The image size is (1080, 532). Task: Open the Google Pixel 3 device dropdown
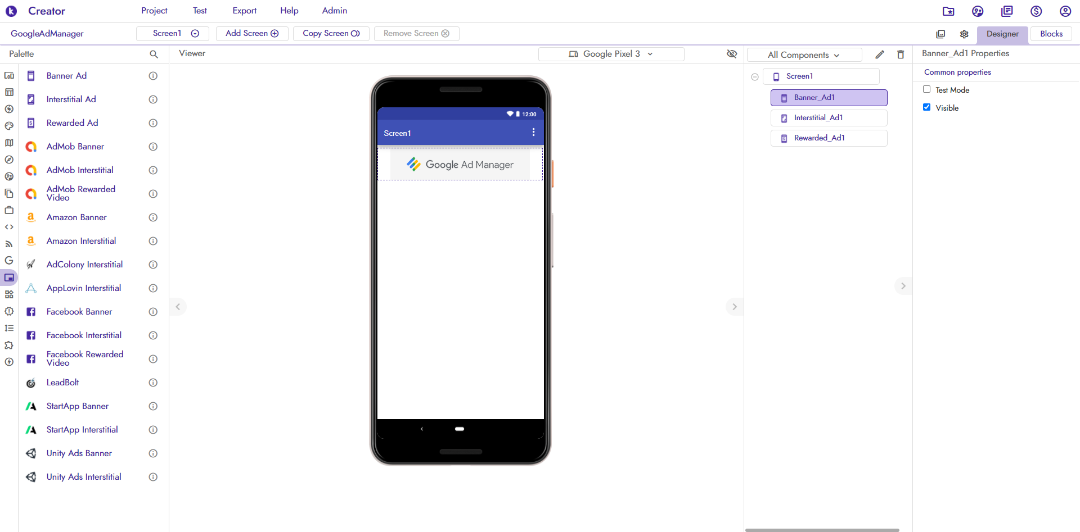(611, 54)
